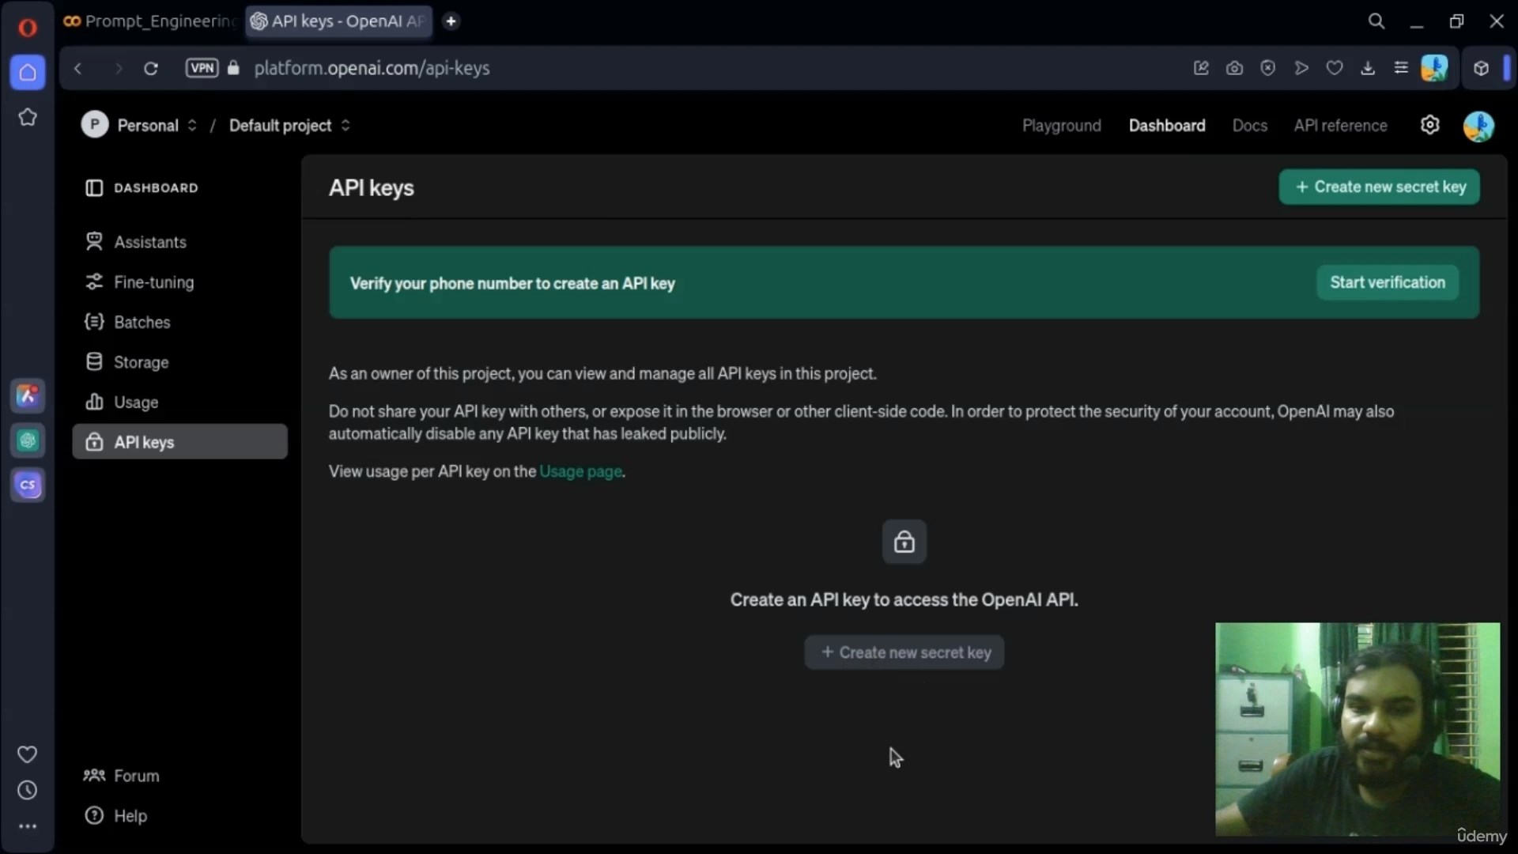Image resolution: width=1518 pixels, height=854 pixels.
Task: Select API keys in the sidebar
Action: (179, 442)
